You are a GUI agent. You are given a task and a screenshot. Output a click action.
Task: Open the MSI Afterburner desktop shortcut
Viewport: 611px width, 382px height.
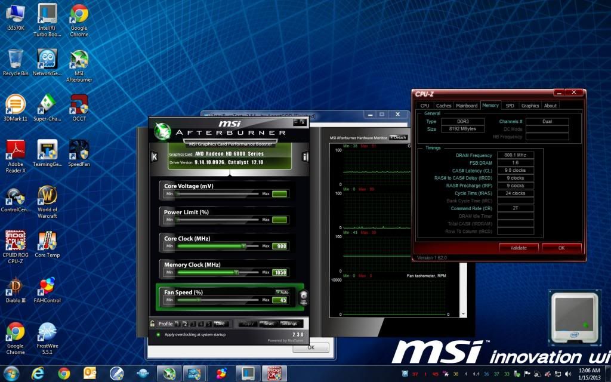click(79, 66)
